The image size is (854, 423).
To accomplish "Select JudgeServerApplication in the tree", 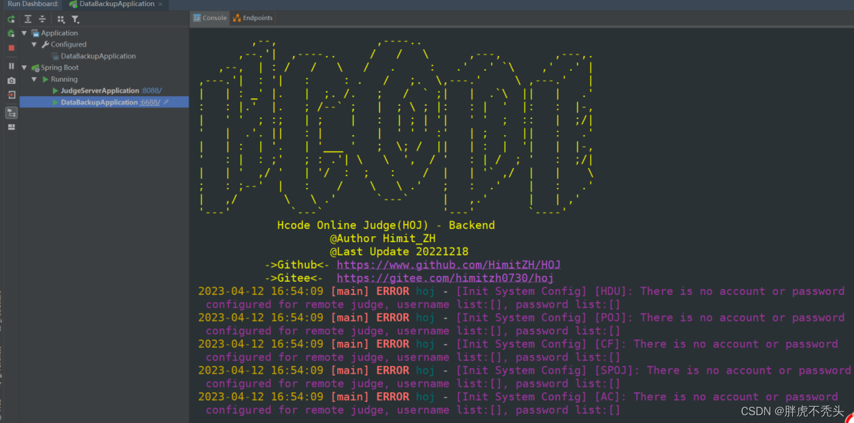I will [x=100, y=91].
